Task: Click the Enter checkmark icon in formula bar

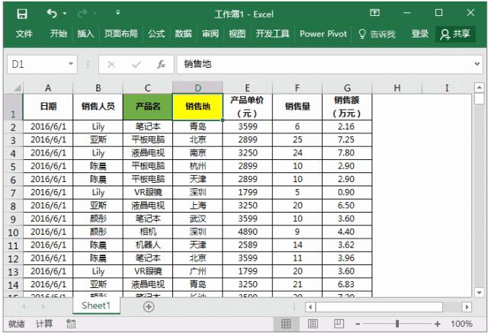Action: (x=136, y=64)
